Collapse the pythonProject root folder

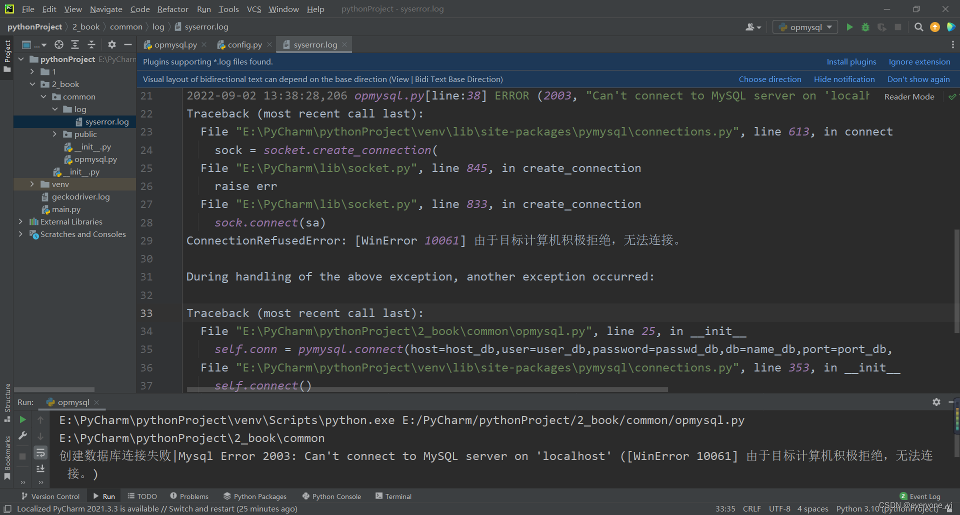21,59
